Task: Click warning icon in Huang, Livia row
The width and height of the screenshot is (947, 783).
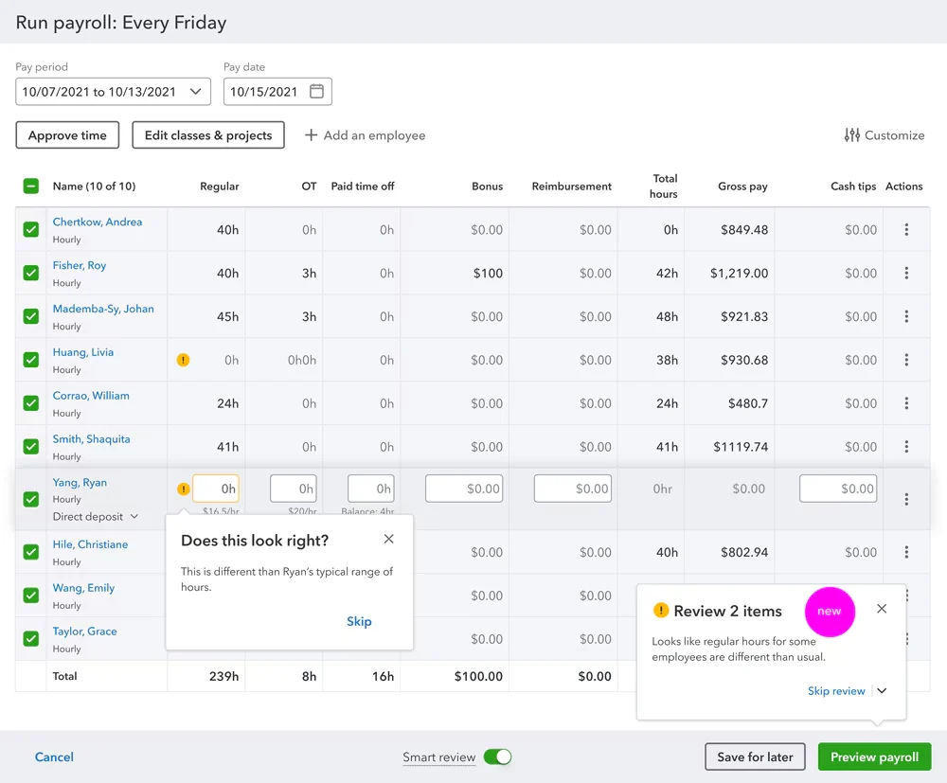Action: pos(183,360)
